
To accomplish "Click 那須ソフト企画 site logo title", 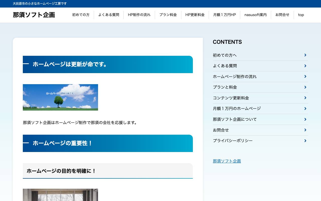I will (34, 15).
